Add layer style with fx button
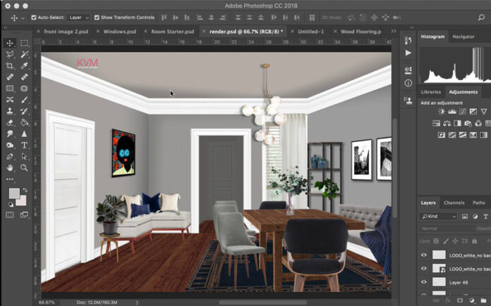491x306 pixels. (x=448, y=300)
